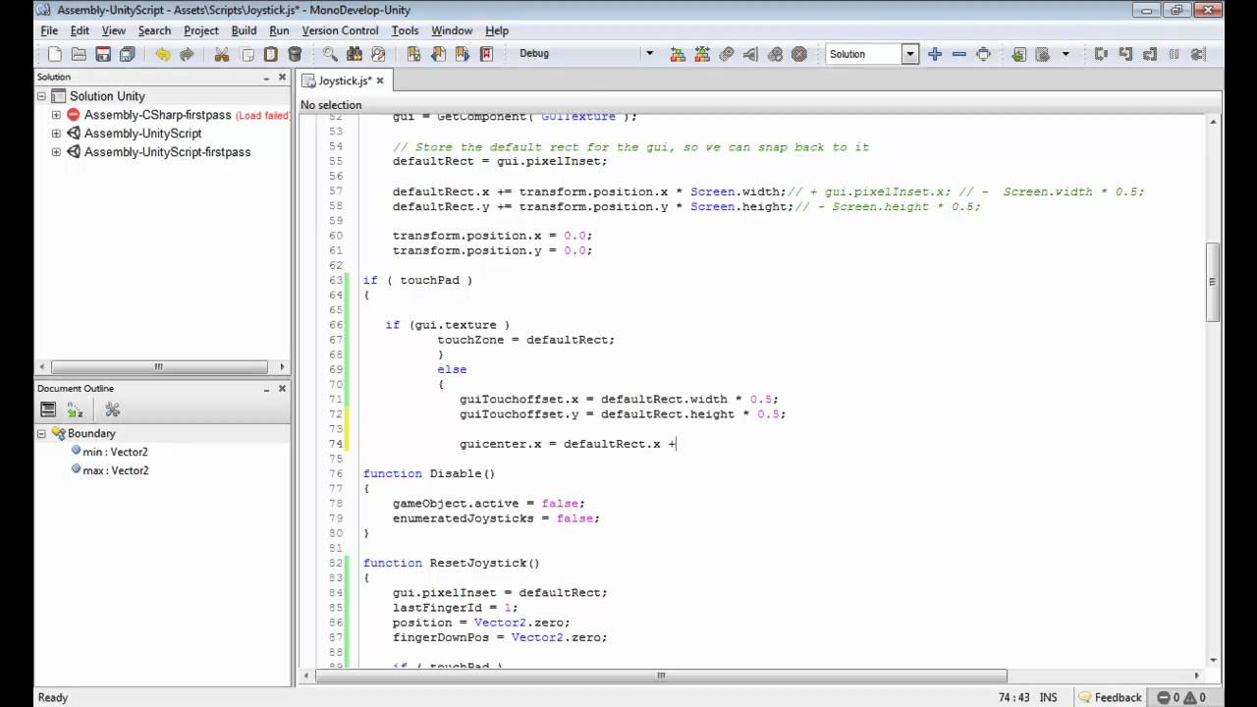The width and height of the screenshot is (1257, 707).
Task: Toggle alphabetical sort in Document Outline
Action: pos(75,409)
